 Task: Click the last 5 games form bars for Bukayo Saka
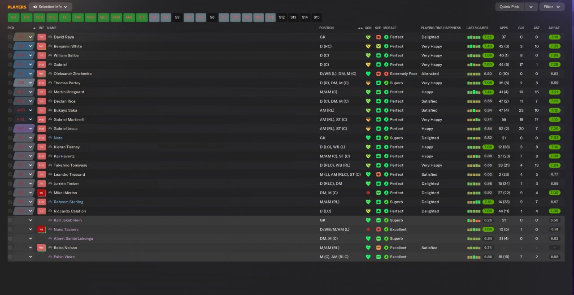(x=474, y=110)
